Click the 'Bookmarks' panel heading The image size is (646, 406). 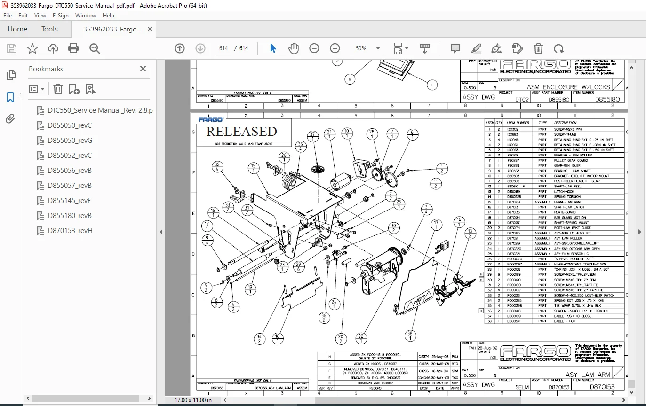pyautogui.click(x=46, y=69)
